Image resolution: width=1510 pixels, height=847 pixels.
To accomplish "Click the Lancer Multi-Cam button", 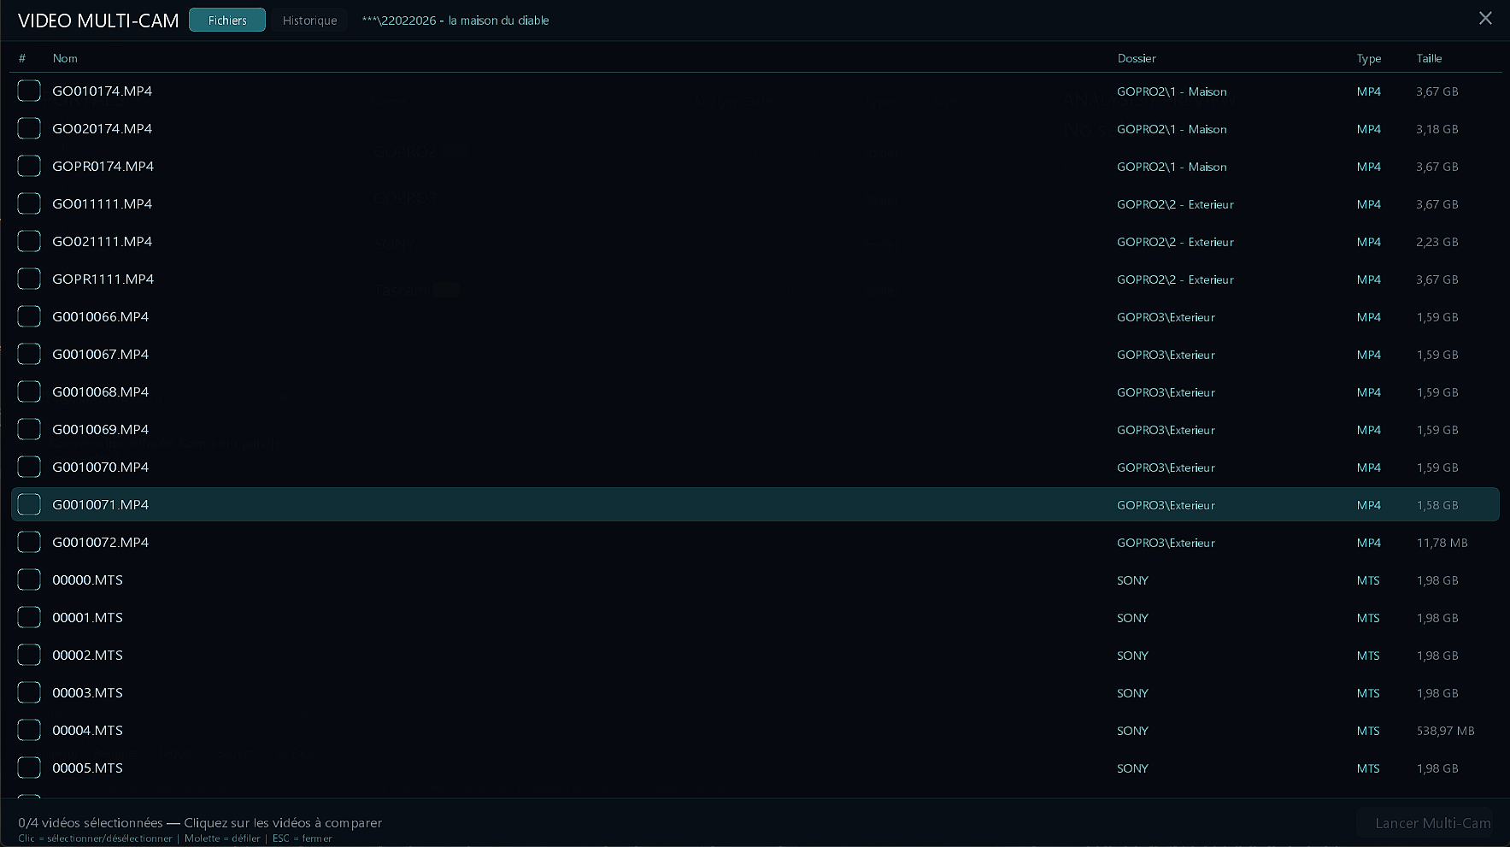I will coord(1432,823).
